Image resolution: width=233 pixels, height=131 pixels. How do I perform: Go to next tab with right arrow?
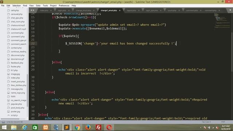(x=33, y=10)
